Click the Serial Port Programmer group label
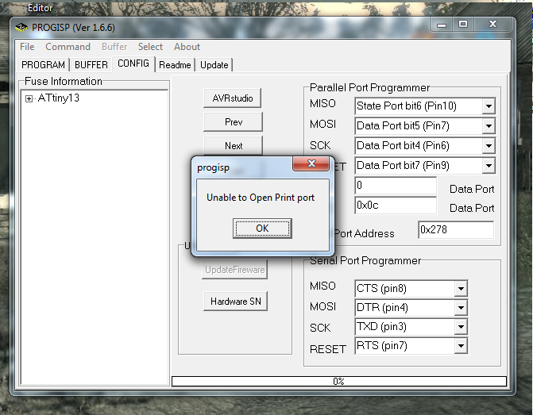This screenshot has width=533, height=415. pyautogui.click(x=365, y=260)
